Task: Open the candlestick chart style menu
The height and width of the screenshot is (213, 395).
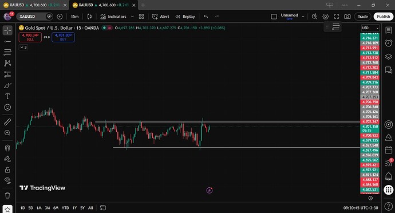Action: click(x=89, y=17)
